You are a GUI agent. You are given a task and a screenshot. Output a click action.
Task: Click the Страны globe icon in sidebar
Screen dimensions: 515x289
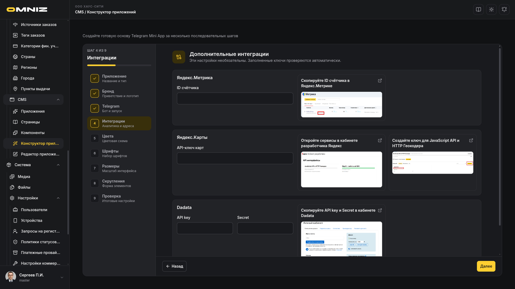[15, 57]
